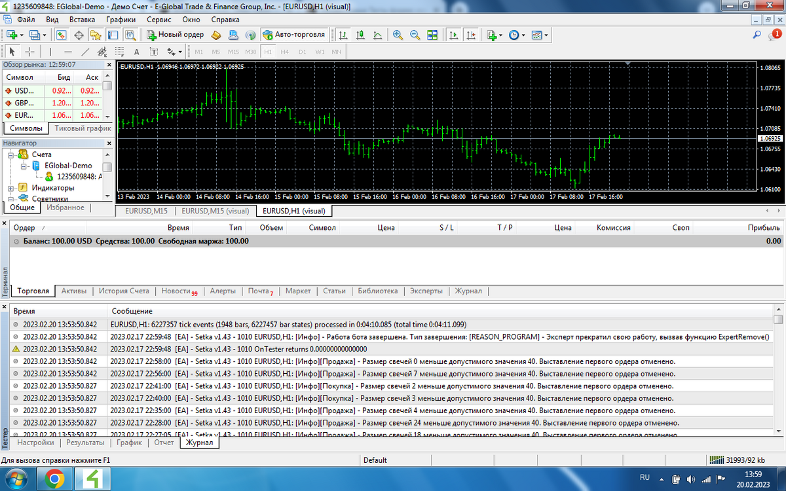Open the Результаты tab in Tester
The image size is (786, 491).
[85, 443]
